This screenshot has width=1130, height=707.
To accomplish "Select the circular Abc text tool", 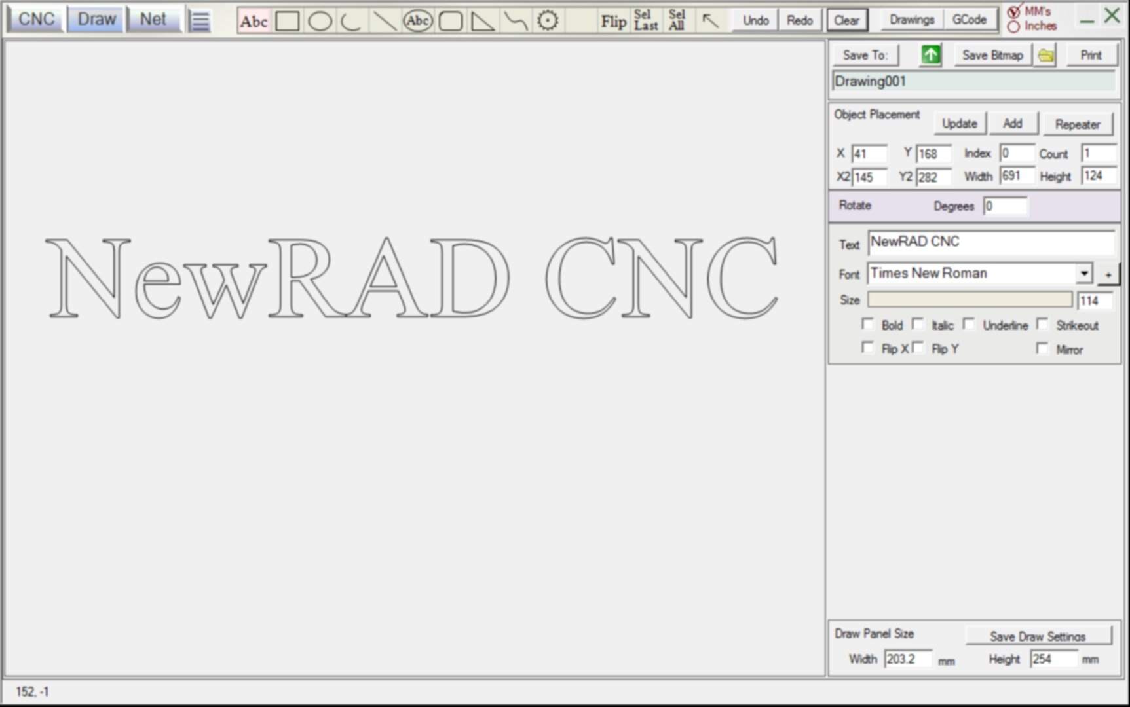I will [x=417, y=21].
